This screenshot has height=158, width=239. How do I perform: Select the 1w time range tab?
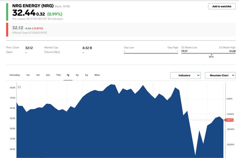(28, 75)
